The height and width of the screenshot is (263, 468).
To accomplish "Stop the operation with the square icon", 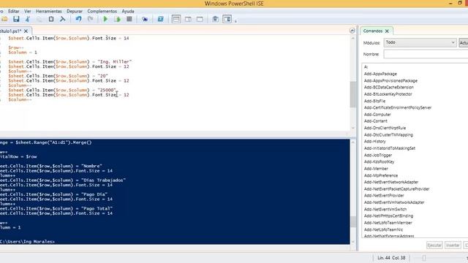I will (129, 19).
